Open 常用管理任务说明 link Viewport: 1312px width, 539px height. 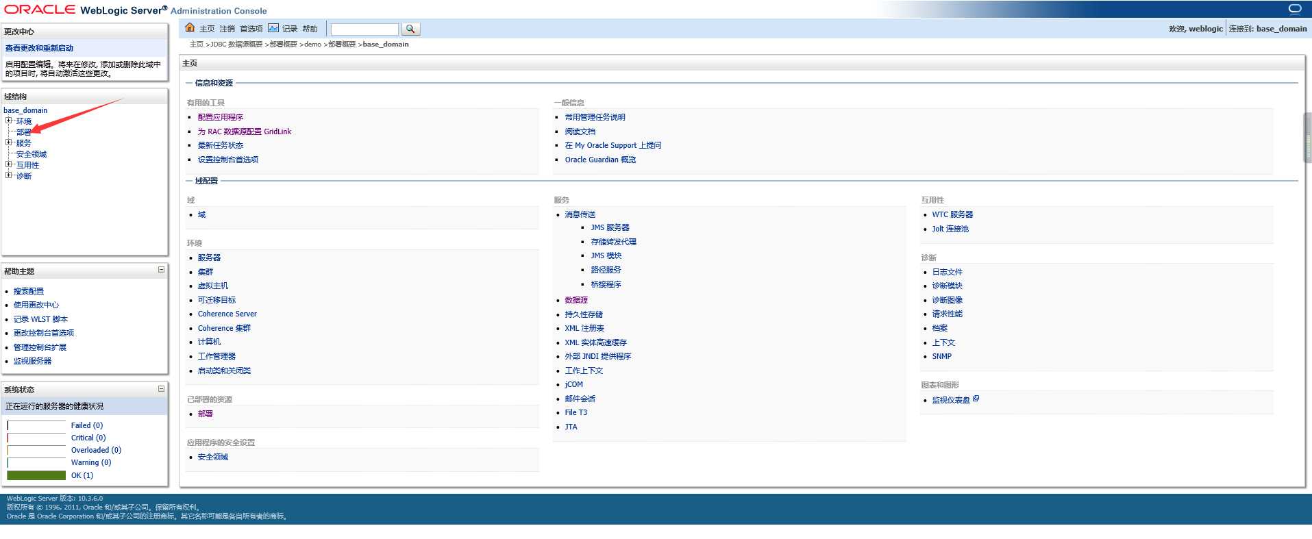click(x=595, y=117)
